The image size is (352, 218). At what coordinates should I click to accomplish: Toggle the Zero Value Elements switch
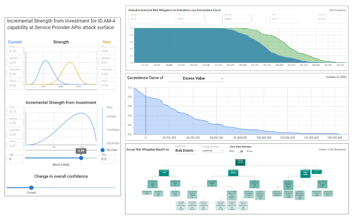[x=240, y=151]
